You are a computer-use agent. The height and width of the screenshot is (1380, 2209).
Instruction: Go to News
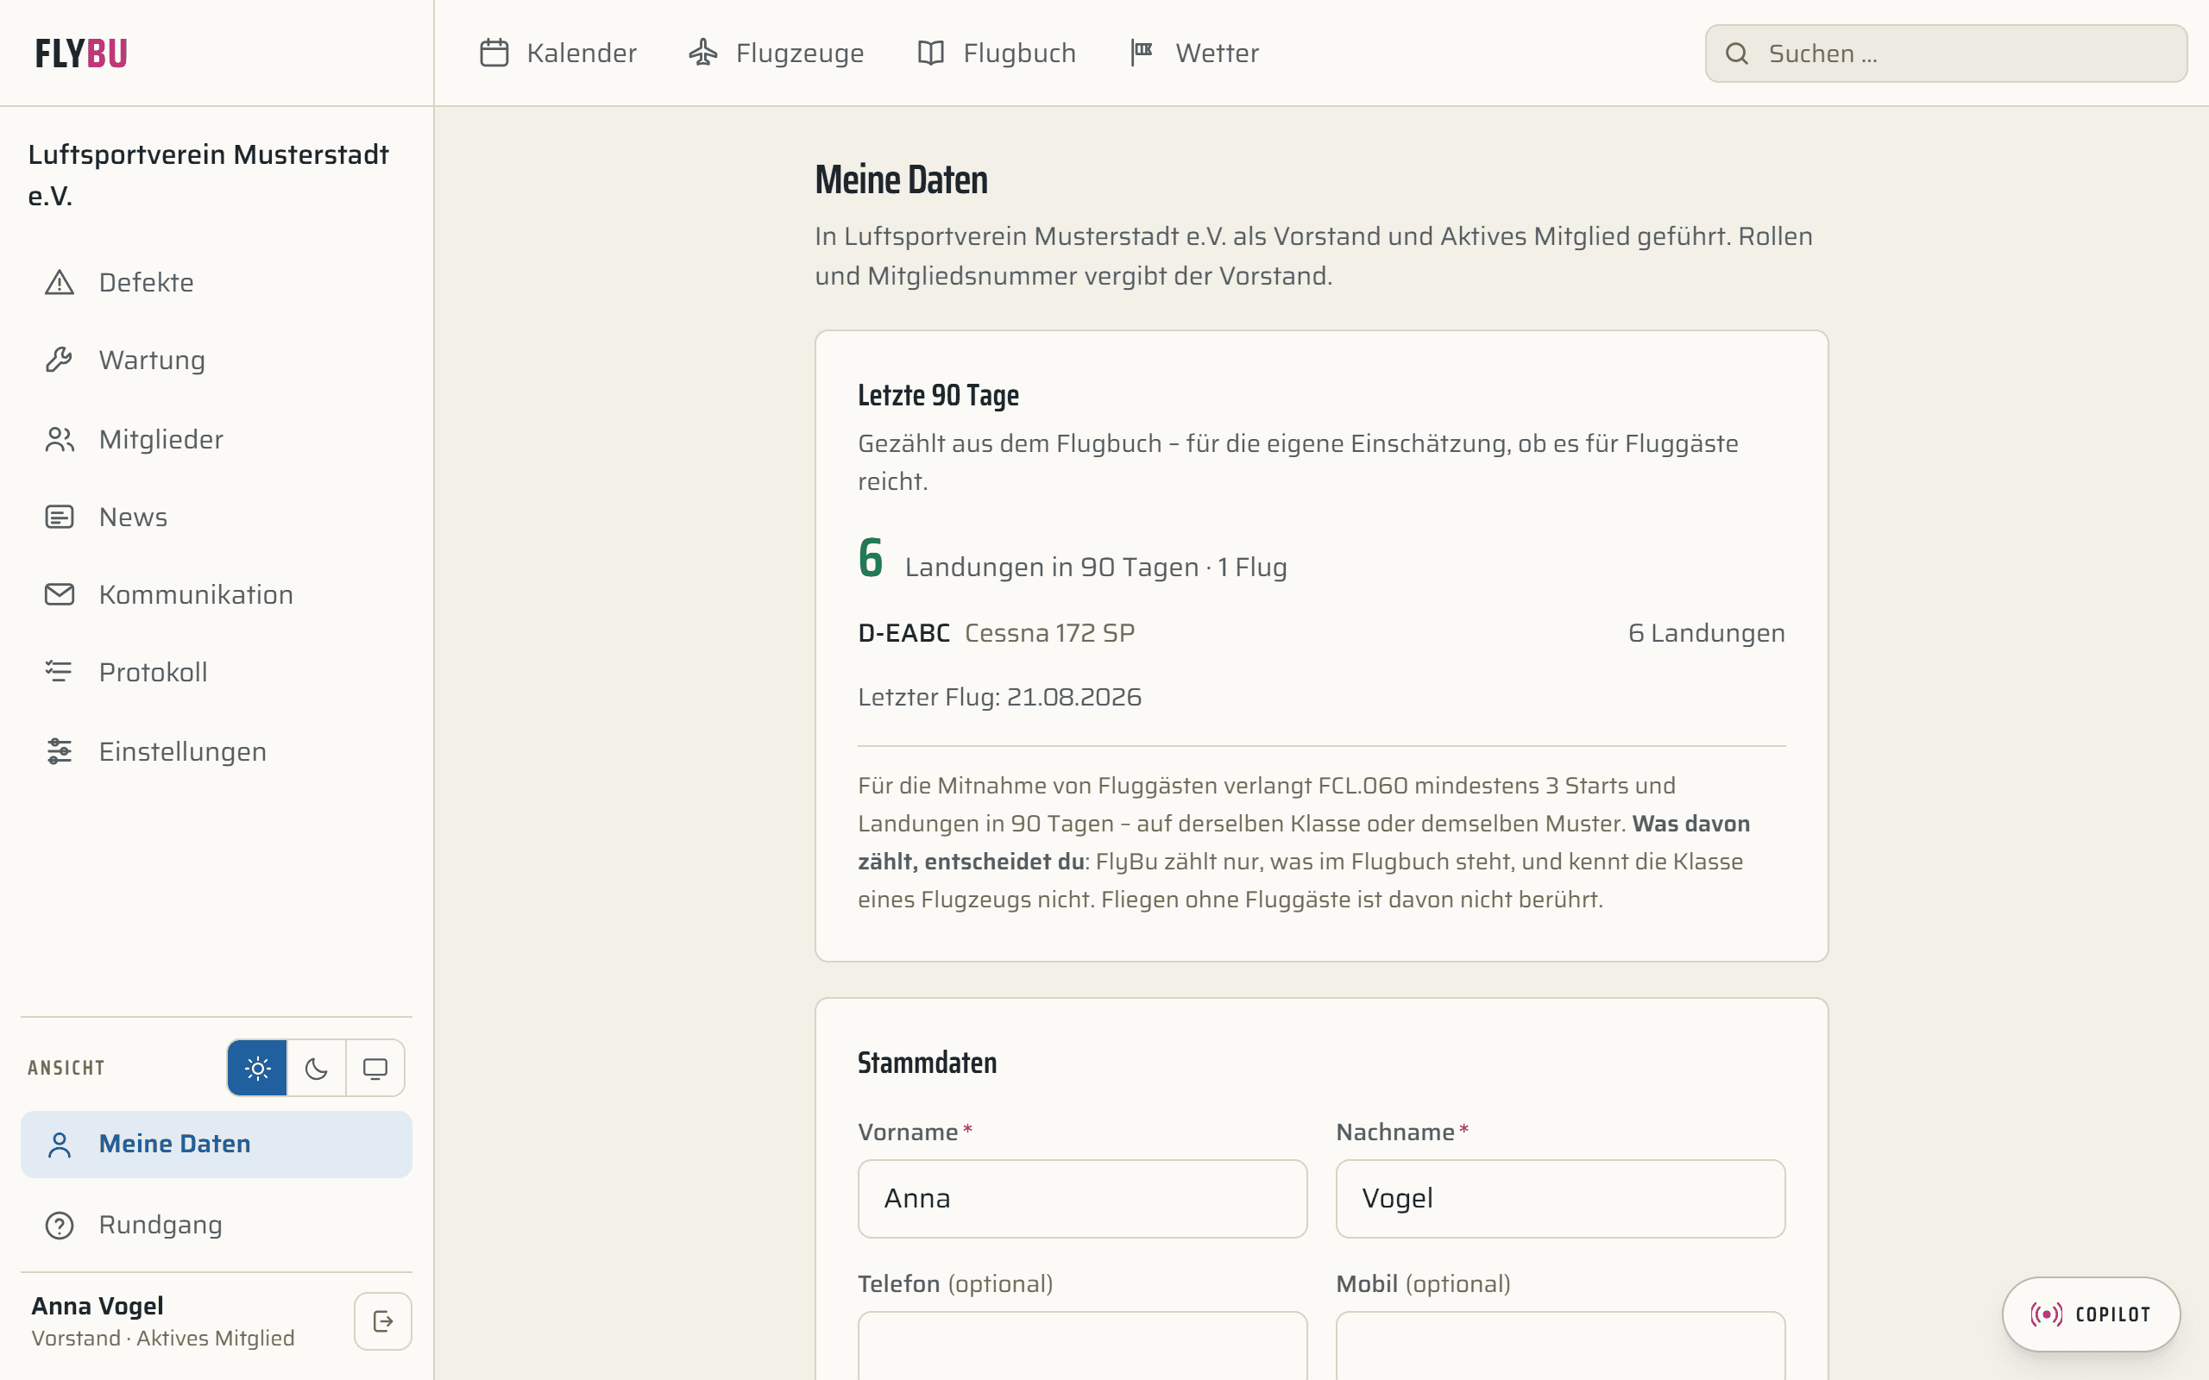coord(217,517)
